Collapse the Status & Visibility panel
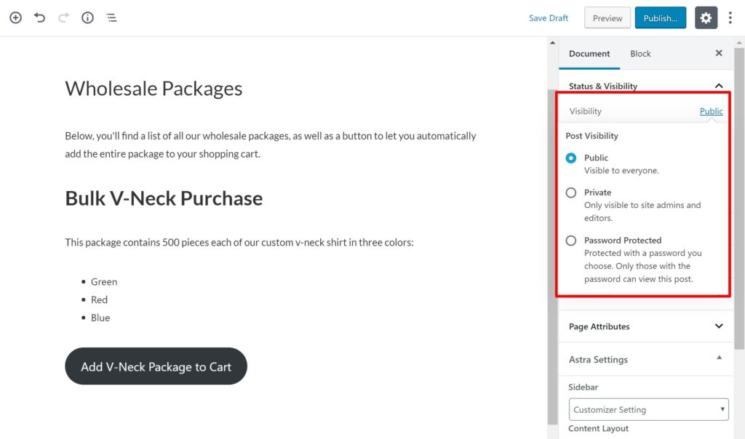 [x=718, y=85]
